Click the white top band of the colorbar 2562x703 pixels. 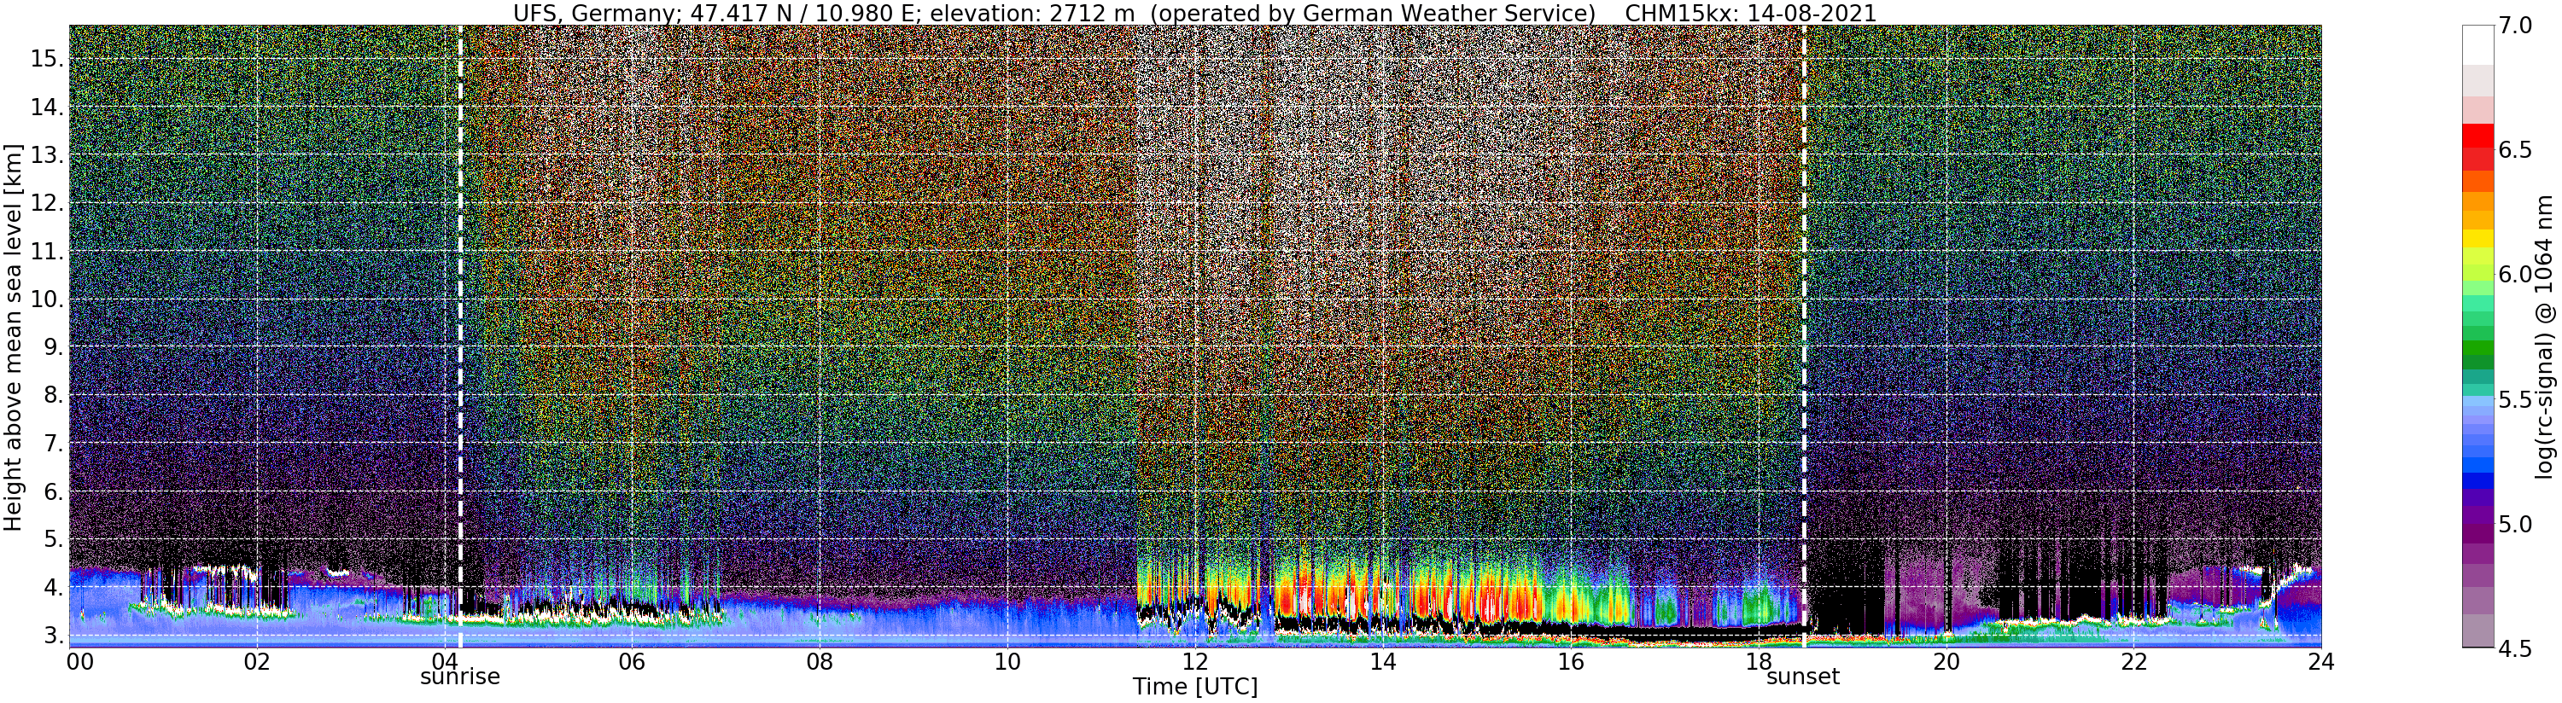(2477, 44)
